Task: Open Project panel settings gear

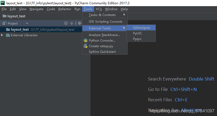Action: point(80,23)
